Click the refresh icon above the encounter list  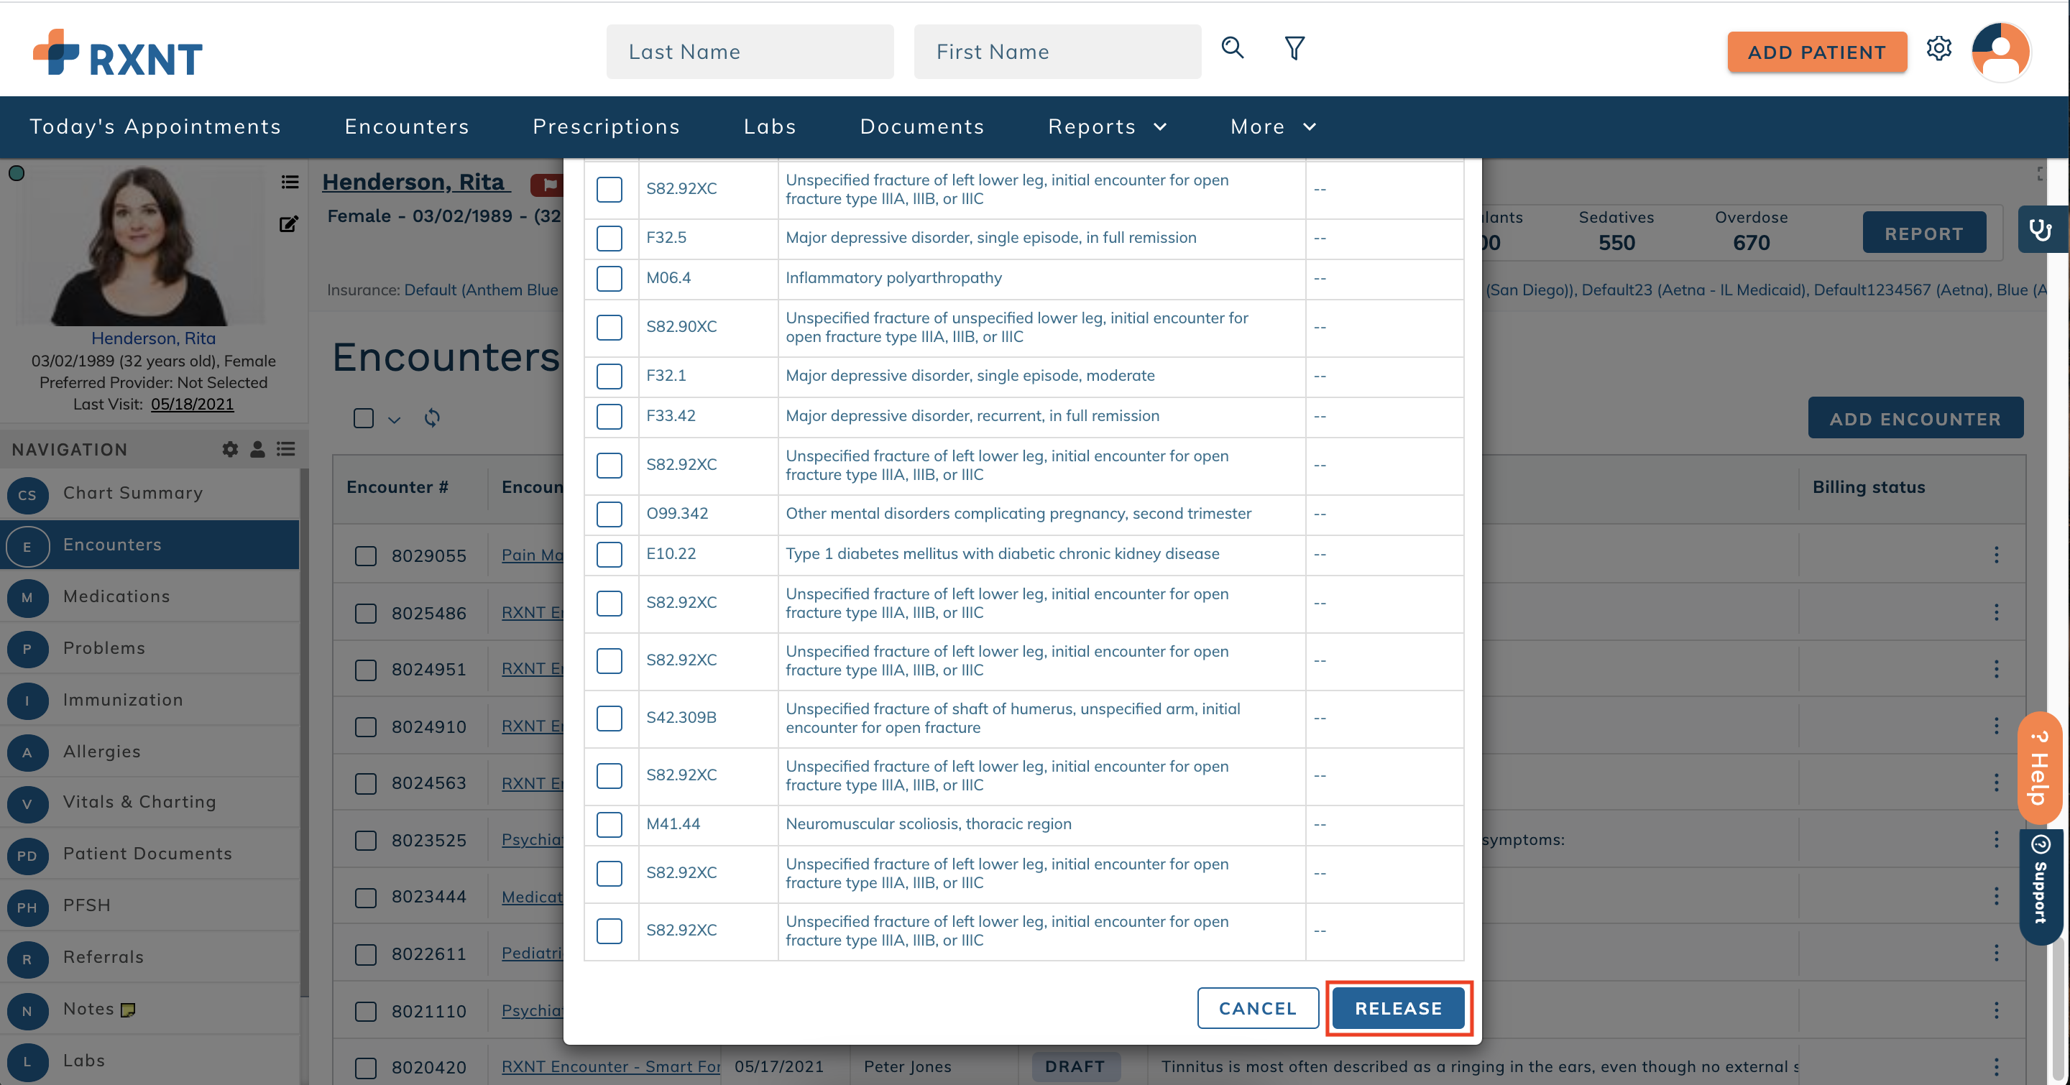point(431,417)
